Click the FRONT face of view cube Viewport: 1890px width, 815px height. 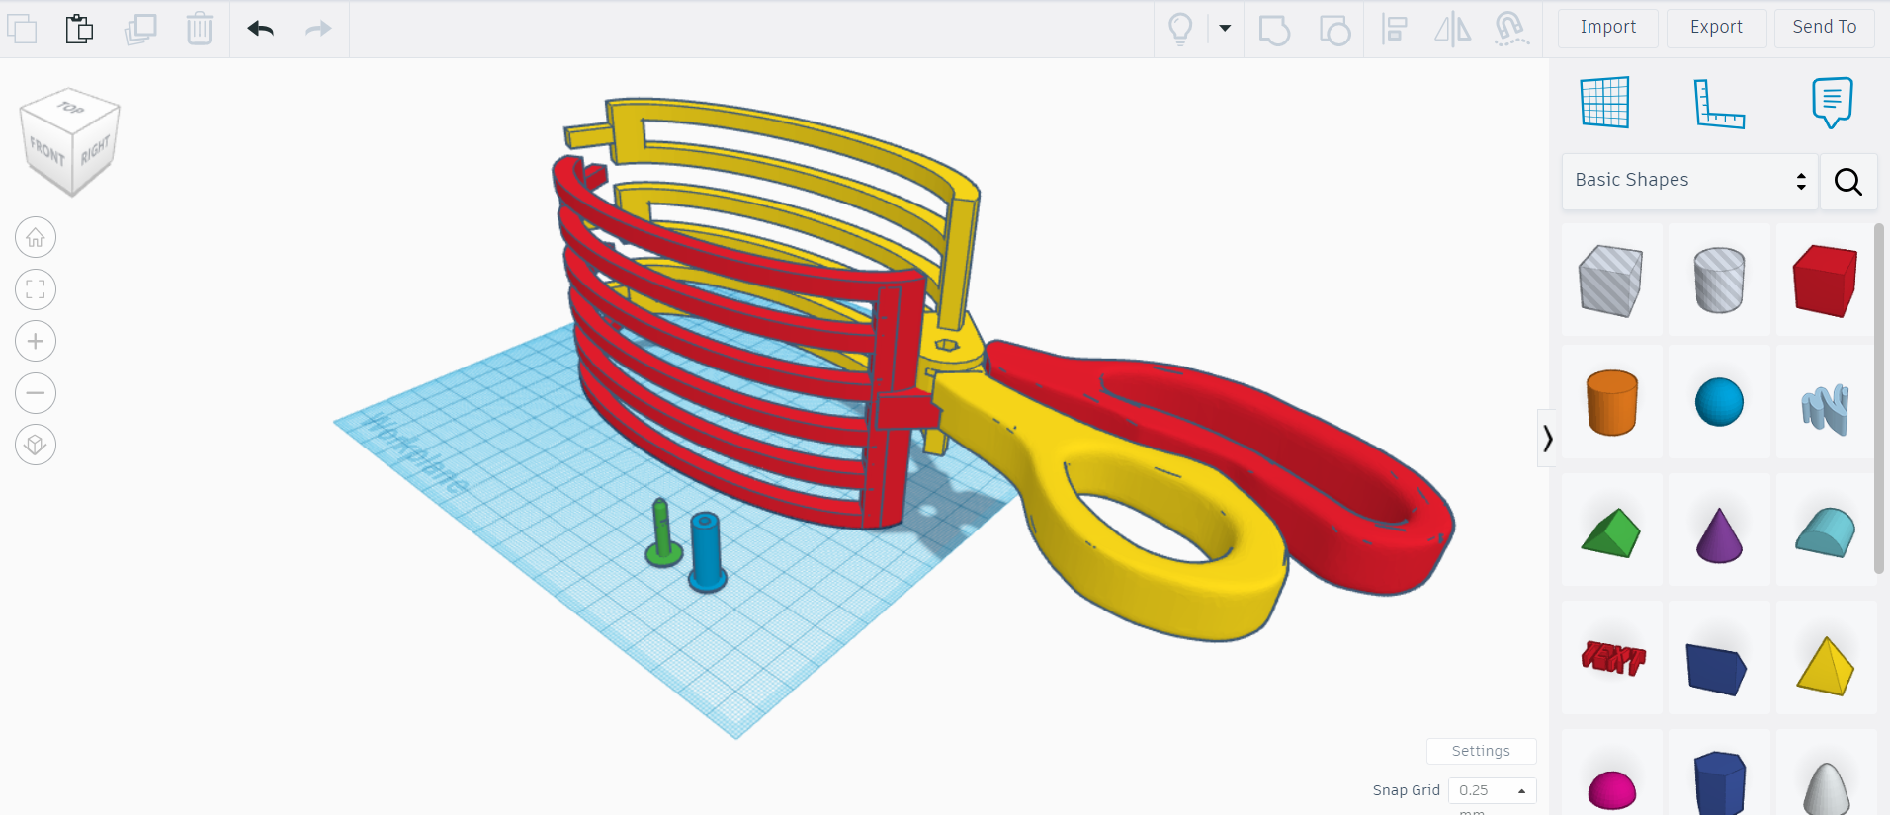tap(46, 153)
